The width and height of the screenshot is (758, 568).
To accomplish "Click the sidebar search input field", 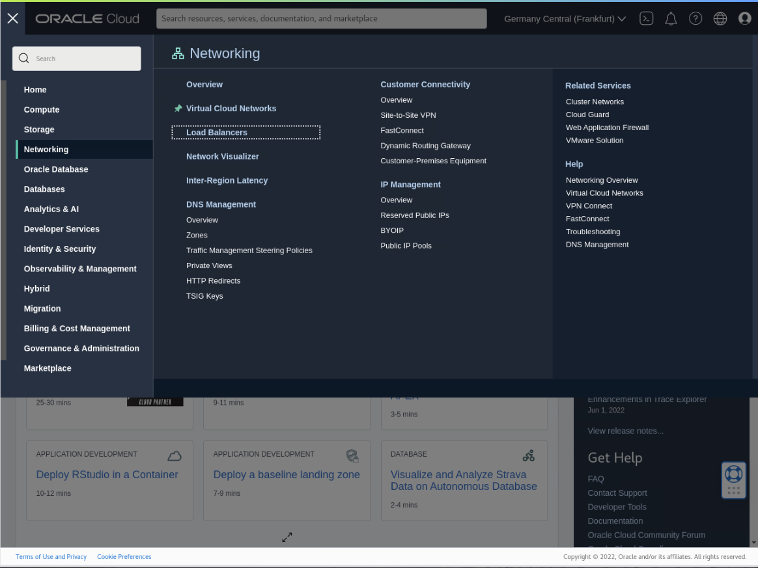I will click(x=76, y=59).
